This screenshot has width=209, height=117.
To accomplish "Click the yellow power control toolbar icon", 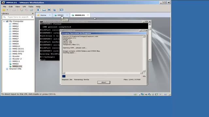I will (4, 10).
